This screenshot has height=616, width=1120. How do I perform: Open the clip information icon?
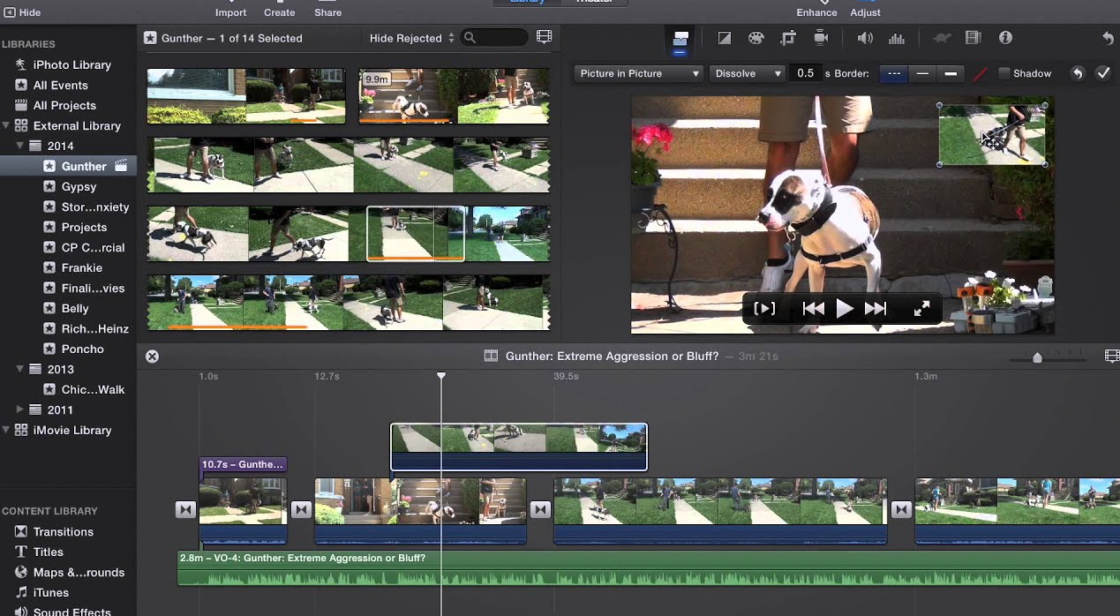[x=1005, y=38]
